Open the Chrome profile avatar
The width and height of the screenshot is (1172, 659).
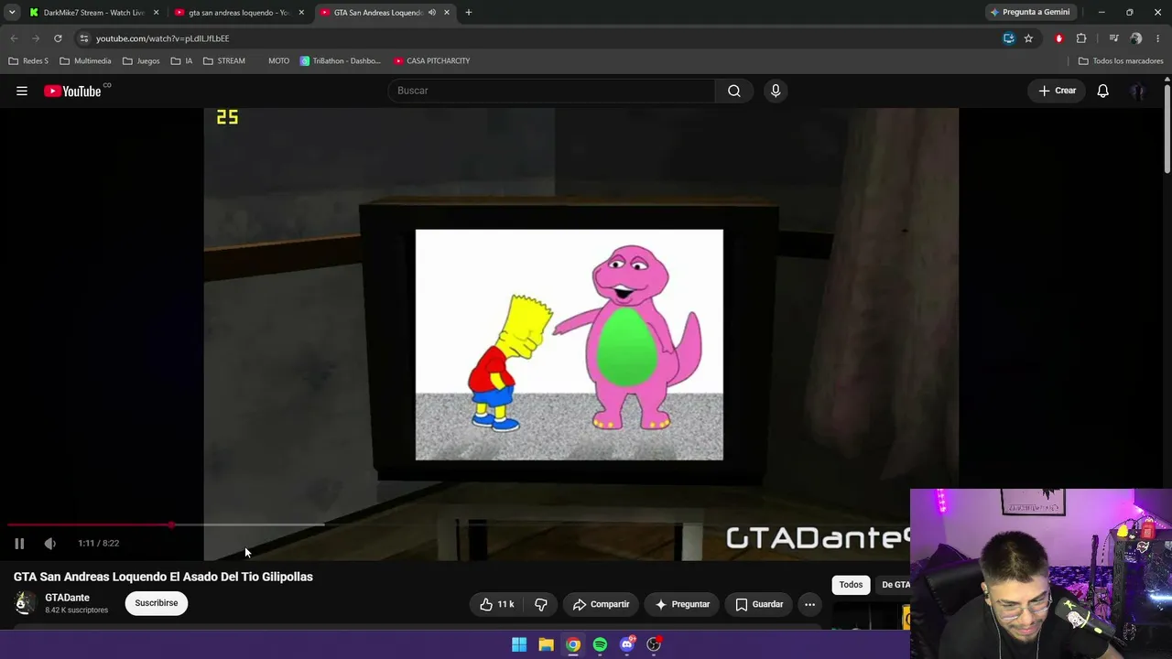pyautogui.click(x=1136, y=38)
